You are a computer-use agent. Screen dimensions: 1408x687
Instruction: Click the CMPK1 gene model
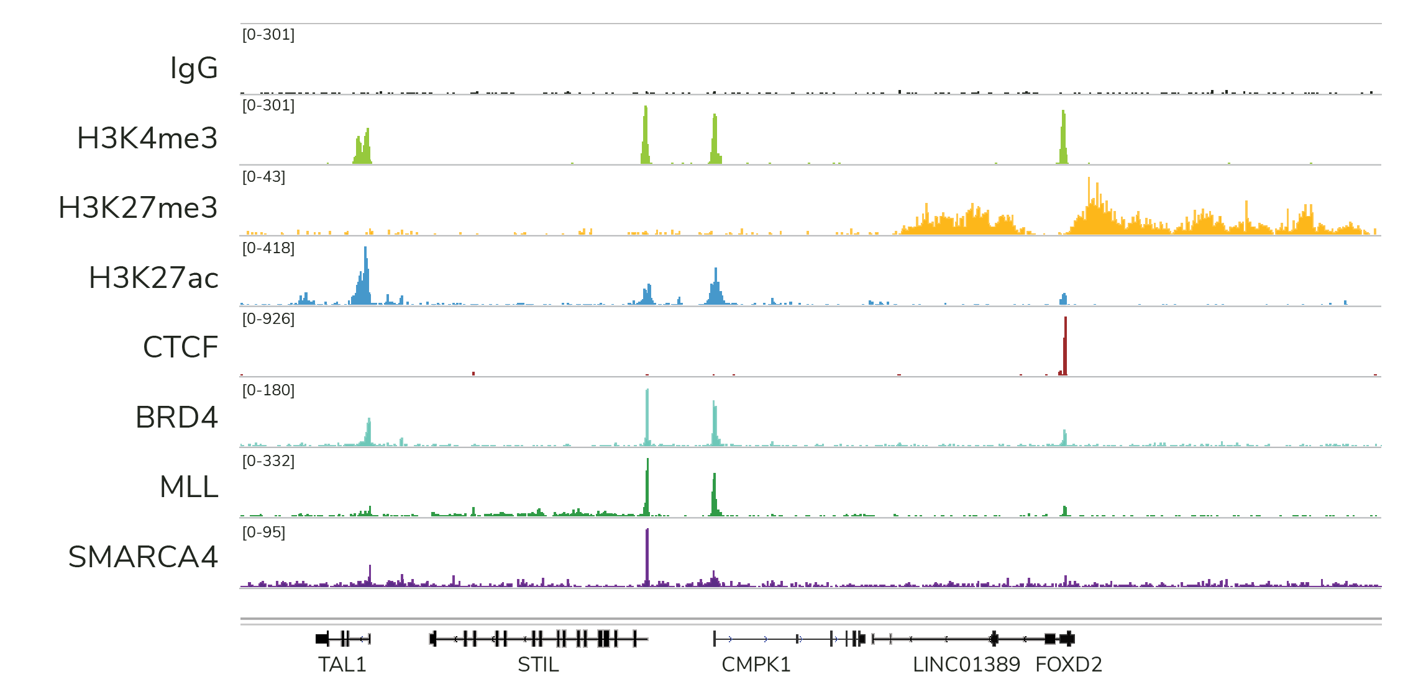point(789,639)
